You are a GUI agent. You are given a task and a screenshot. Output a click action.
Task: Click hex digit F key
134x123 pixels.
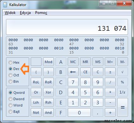tap(61, 113)
